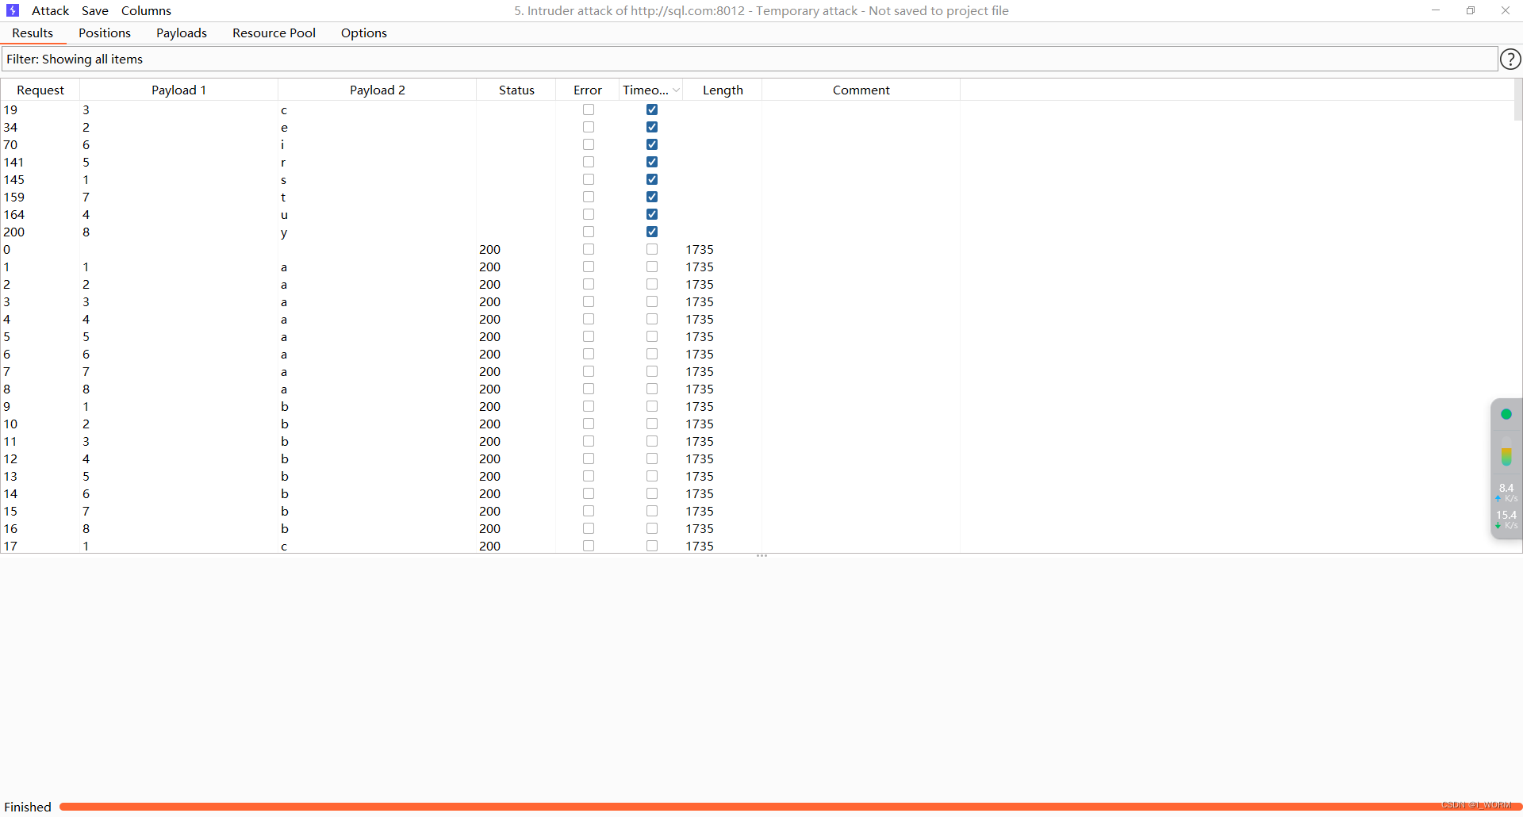Open the Attack menu

(x=51, y=10)
